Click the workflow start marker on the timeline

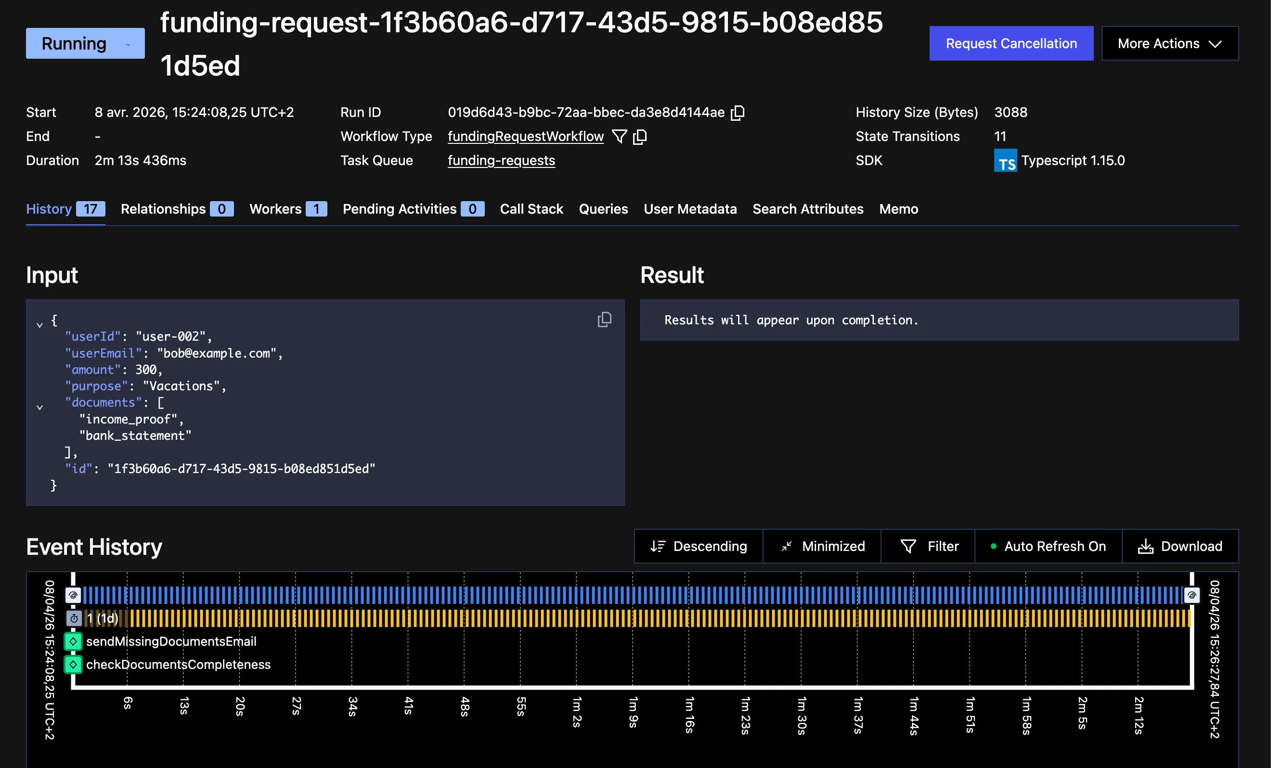click(x=73, y=595)
